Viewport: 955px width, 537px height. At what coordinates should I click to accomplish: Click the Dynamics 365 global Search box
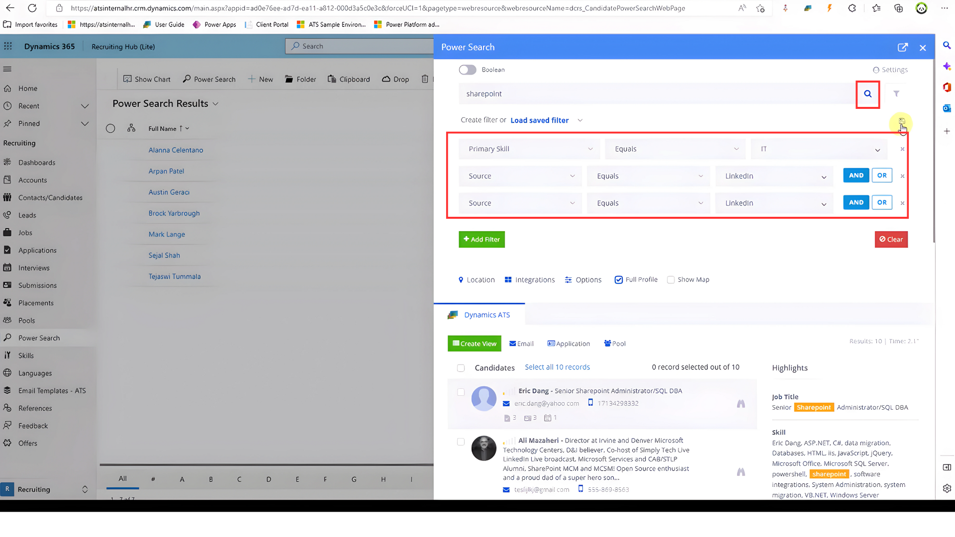point(360,46)
